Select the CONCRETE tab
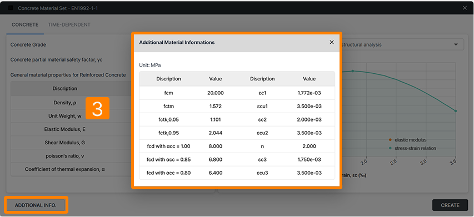Viewport: 474px width, 217px height. 25,25
